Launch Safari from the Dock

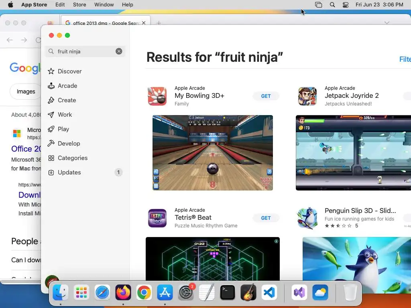tap(102, 292)
